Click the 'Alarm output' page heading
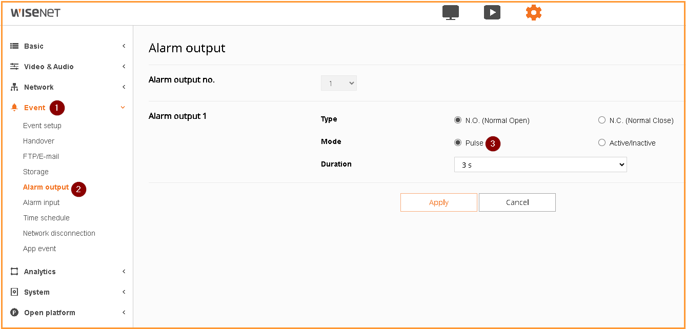The image size is (686, 329). pos(187,48)
